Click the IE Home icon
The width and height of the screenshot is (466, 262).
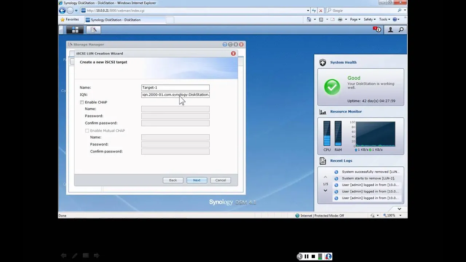(x=309, y=19)
